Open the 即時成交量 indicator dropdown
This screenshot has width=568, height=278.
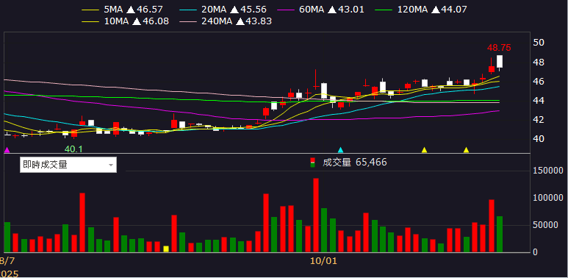click(68, 165)
